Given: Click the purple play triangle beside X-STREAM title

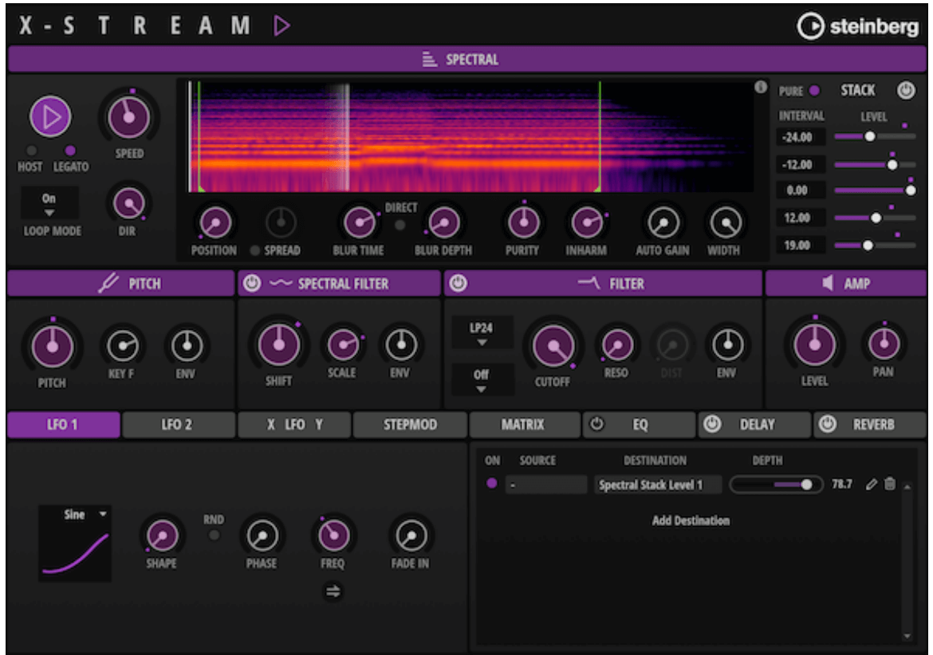Looking at the screenshot, I should pyautogui.click(x=281, y=25).
